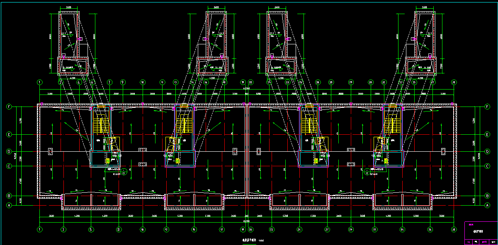Select grid axis bubble 8 in bottom row

(x=119, y=229)
